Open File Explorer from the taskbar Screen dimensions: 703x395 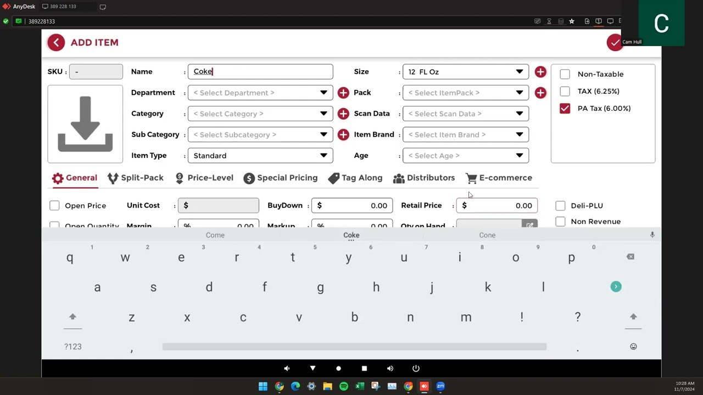click(327, 386)
